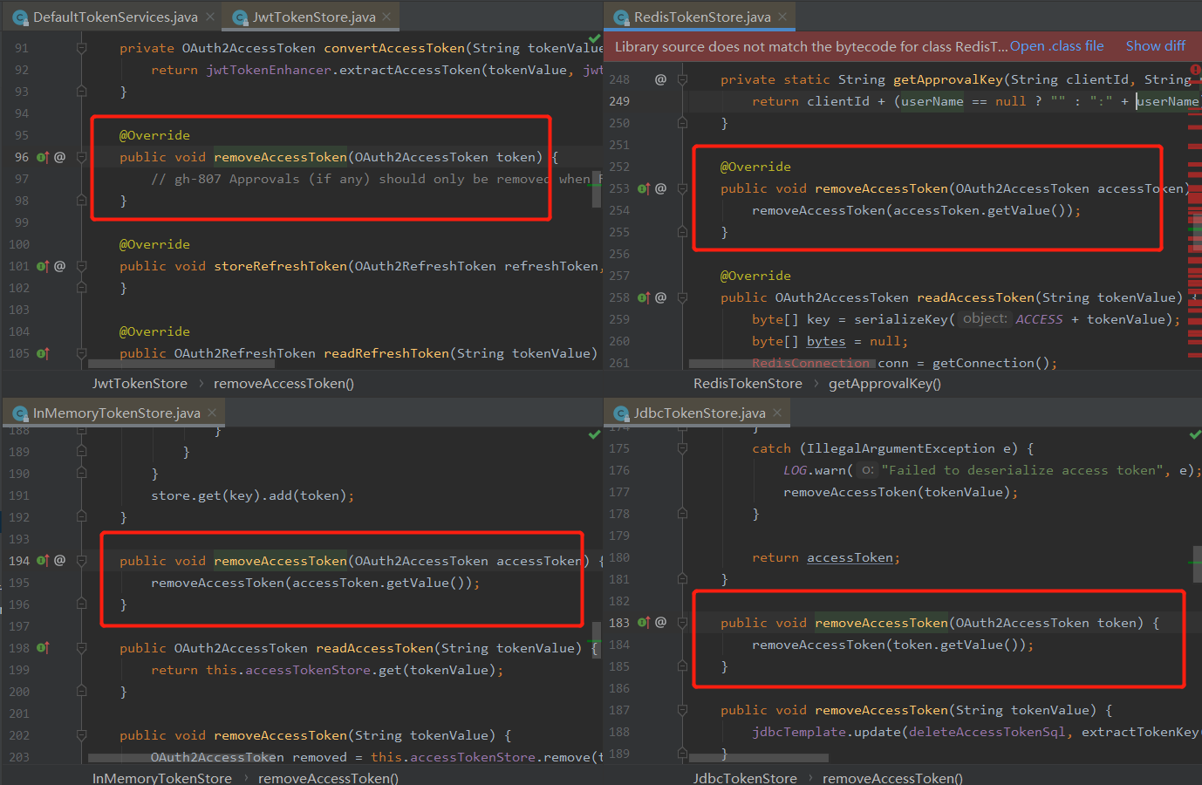Image resolution: width=1202 pixels, height=785 pixels.
Task: Fold the getApprovalKey method at line 248
Action: [x=682, y=80]
